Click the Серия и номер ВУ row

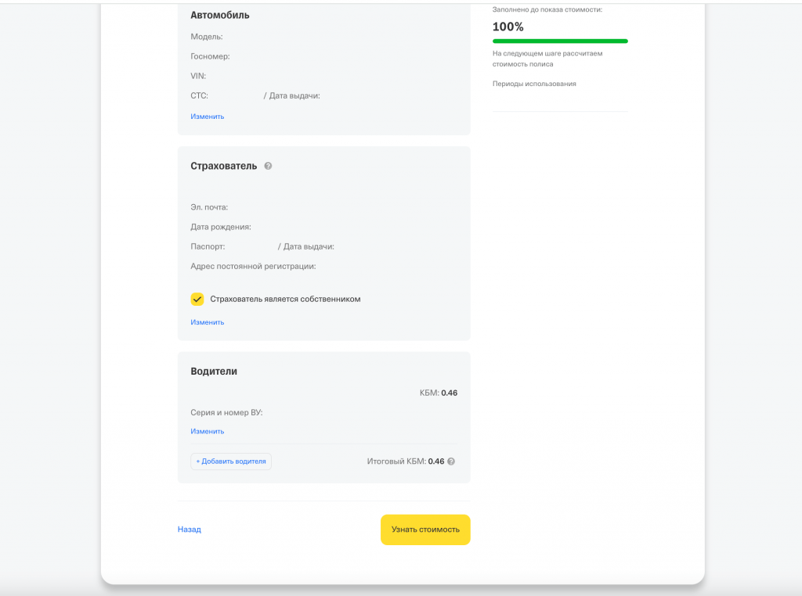226,413
